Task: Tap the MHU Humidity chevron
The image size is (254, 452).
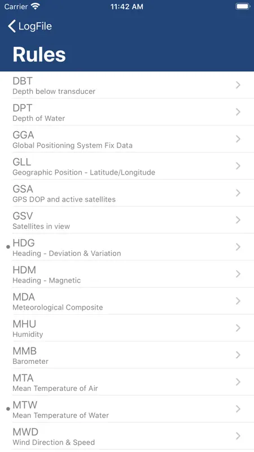Action: [x=238, y=328]
